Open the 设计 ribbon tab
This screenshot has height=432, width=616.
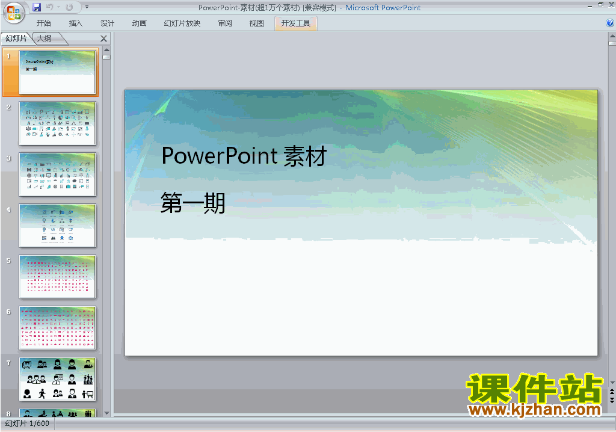107,23
